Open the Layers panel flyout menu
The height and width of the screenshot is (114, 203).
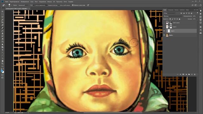197,10
